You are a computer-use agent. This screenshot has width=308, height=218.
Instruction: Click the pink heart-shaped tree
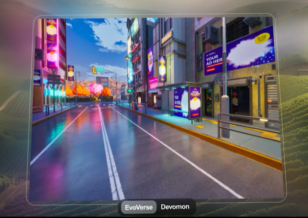[95, 89]
